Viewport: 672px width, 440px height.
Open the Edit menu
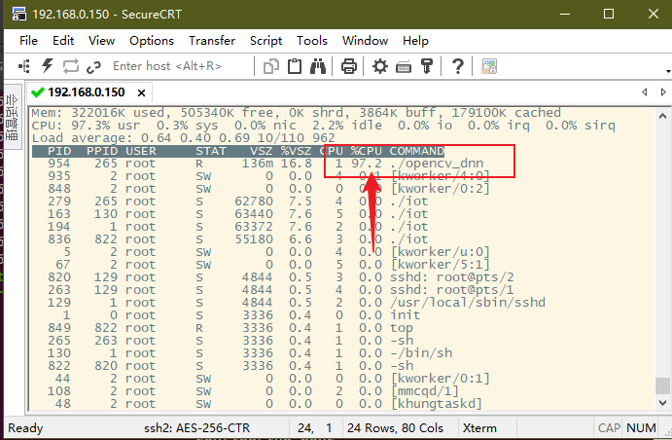pyautogui.click(x=63, y=41)
